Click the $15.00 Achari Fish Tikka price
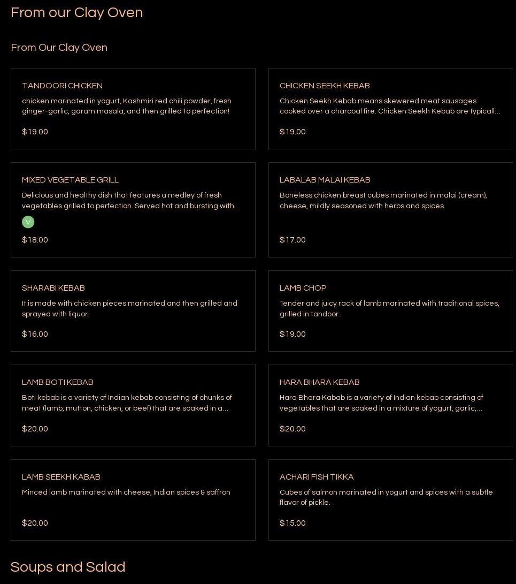 pyautogui.click(x=292, y=523)
